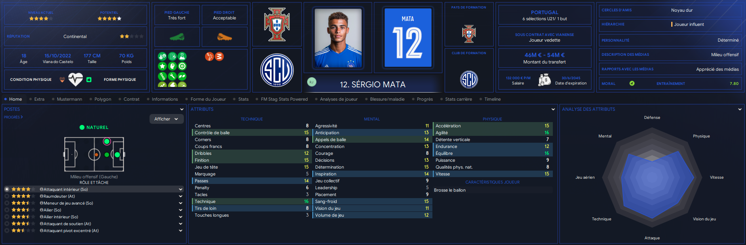This screenshot has width=746, height=245.
Task: Click the white heartbeat condition icon
Action: [x=76, y=79]
